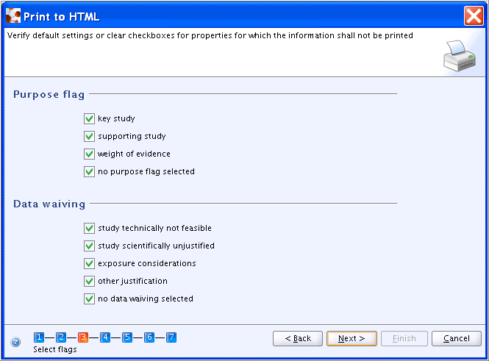
Task: Return with the Back button
Action: (298, 338)
